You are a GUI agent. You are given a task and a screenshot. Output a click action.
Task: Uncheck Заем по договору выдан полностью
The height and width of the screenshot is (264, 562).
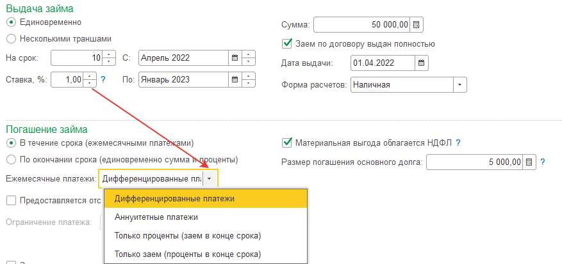(x=288, y=44)
